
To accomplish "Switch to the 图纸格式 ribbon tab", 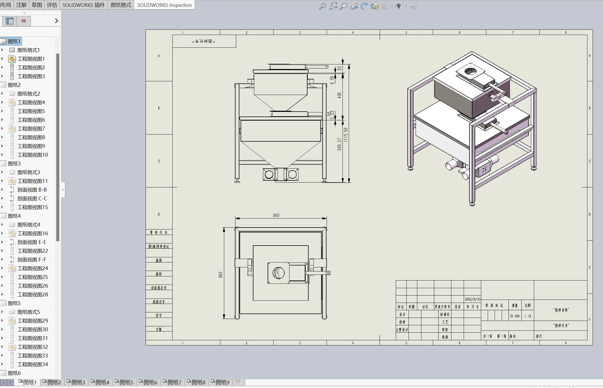I will [121, 5].
